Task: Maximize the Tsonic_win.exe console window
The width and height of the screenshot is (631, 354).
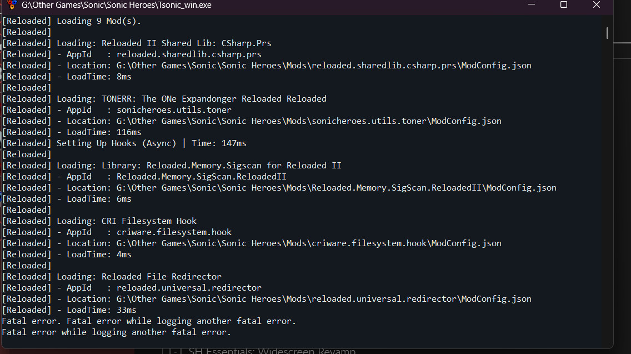Action: click(563, 5)
